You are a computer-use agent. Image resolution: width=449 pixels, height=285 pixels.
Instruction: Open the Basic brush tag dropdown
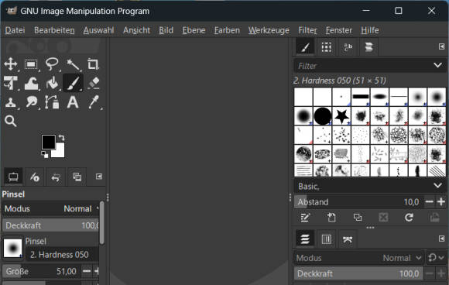(437, 186)
